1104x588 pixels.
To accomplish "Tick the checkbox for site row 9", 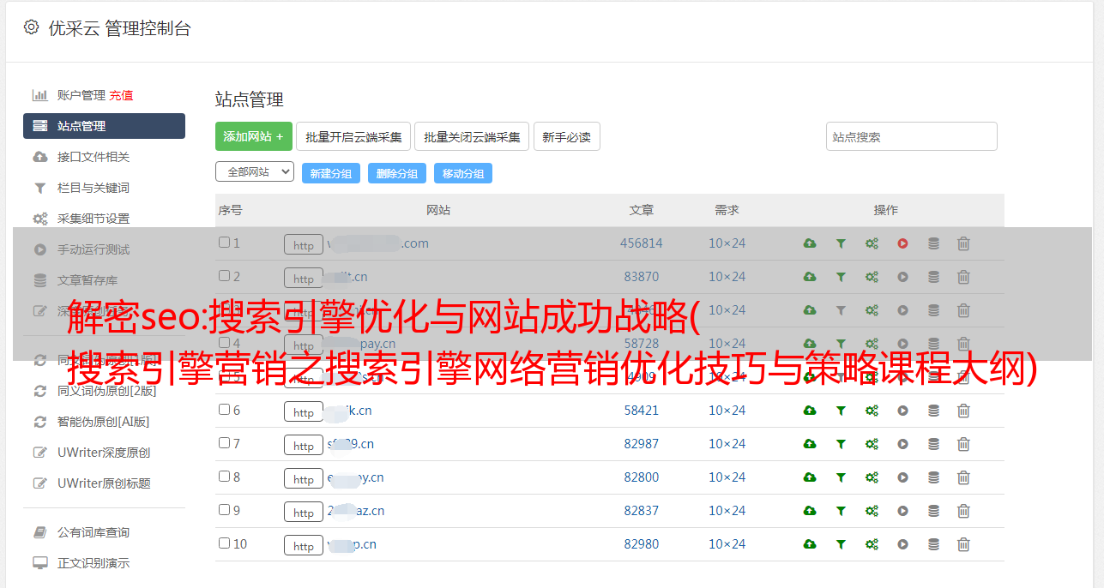I will pos(224,510).
